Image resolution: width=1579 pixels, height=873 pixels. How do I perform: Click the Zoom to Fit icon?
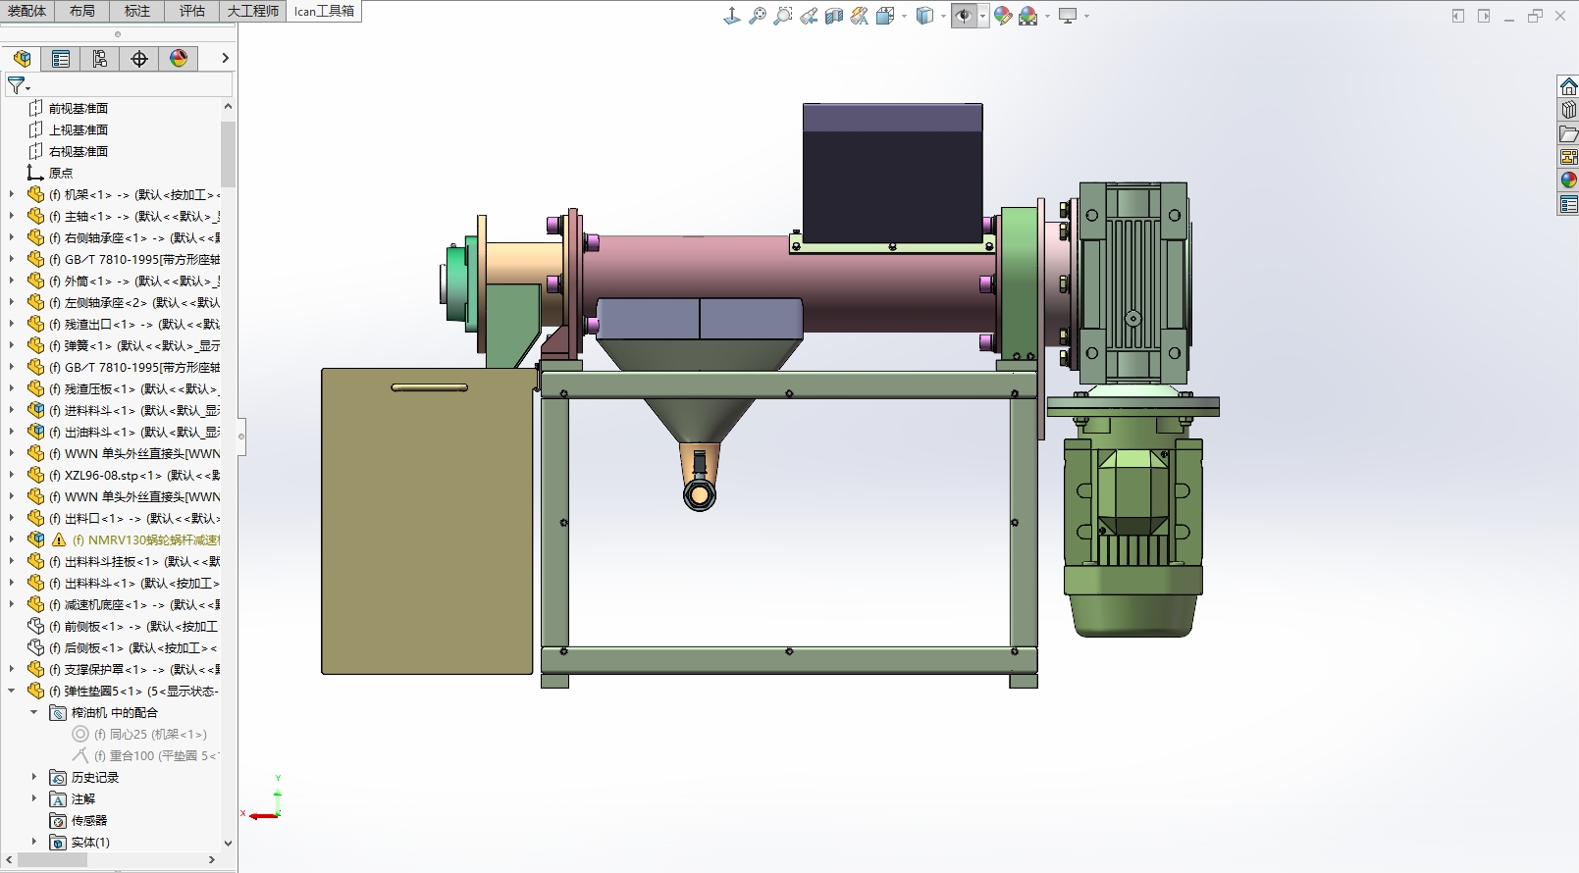tap(758, 16)
